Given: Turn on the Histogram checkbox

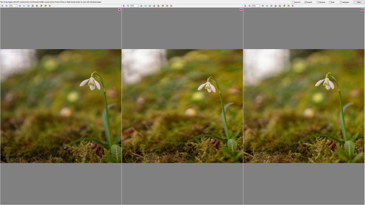Looking at the screenshot, I should pos(341,2).
